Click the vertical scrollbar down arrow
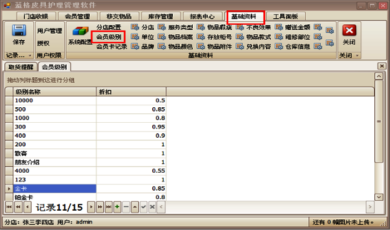Viewport: 390px width, 230px height. click(379, 197)
